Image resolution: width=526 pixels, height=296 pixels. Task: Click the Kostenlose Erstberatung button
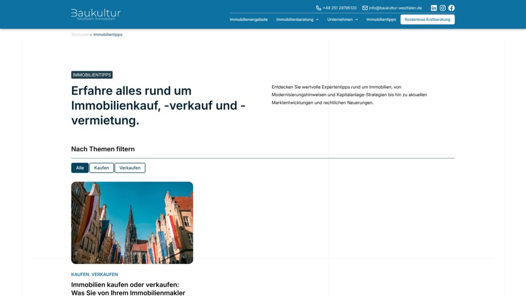coord(427,19)
